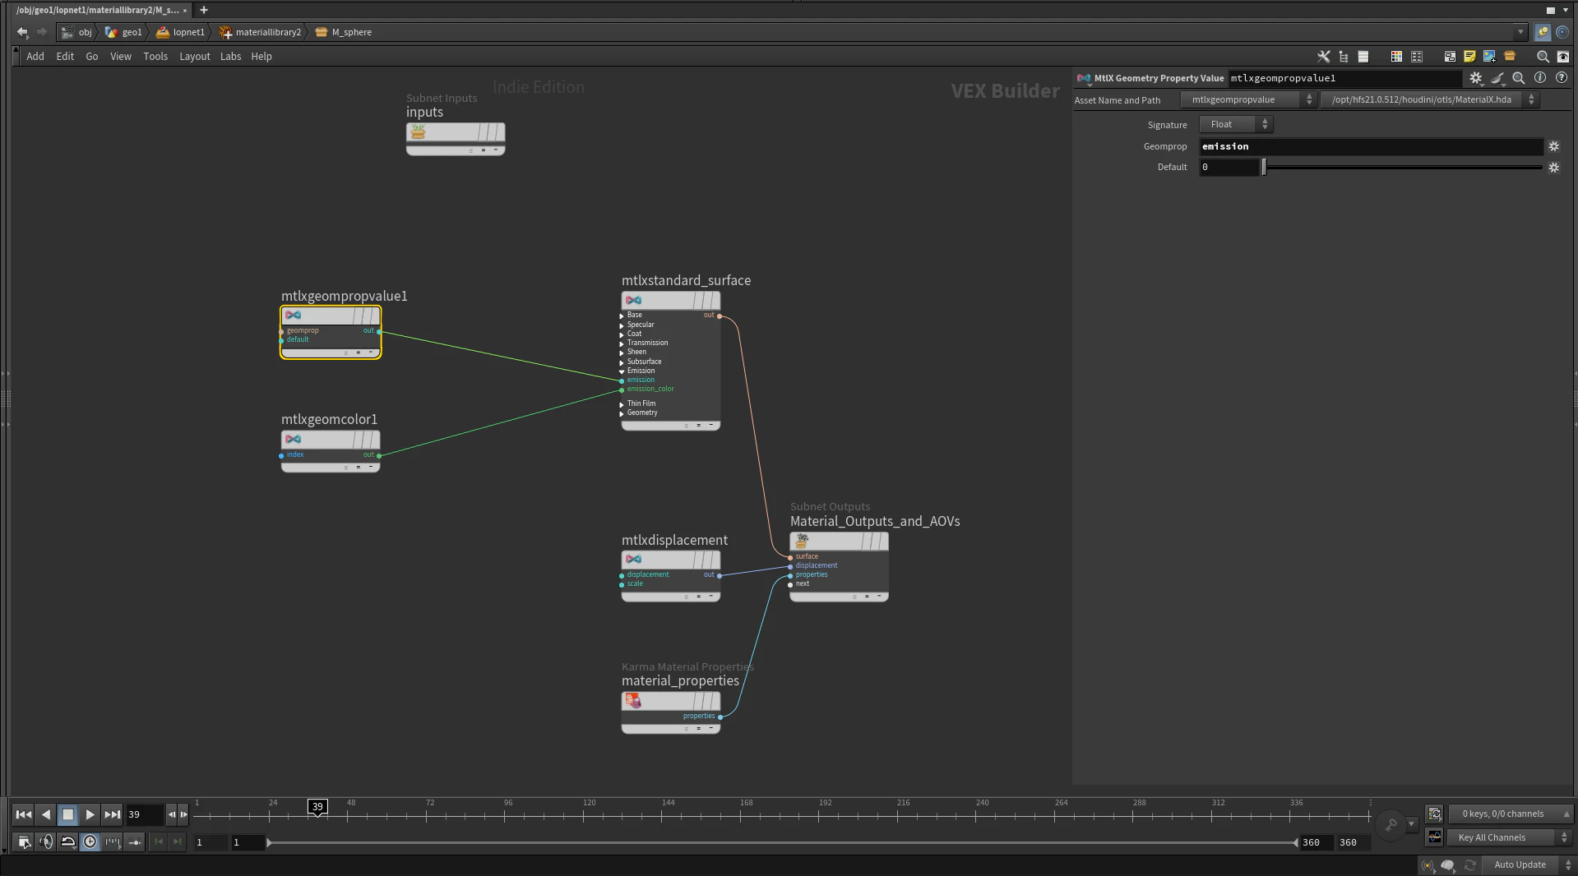Open network display options eye icon

(1563, 57)
